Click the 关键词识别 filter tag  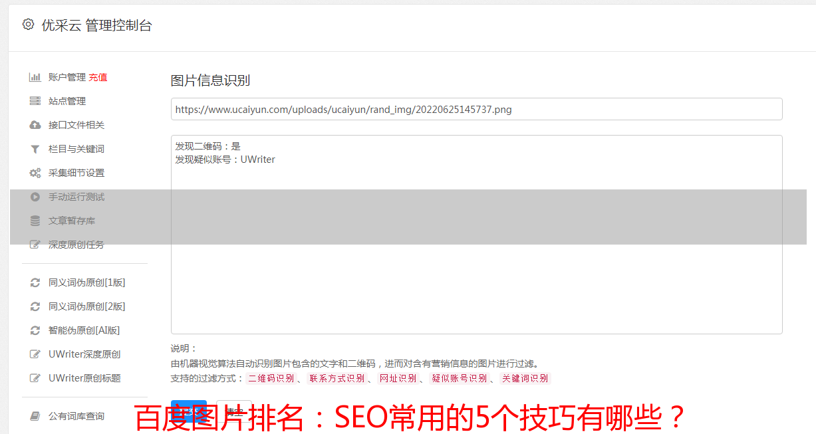pos(525,378)
